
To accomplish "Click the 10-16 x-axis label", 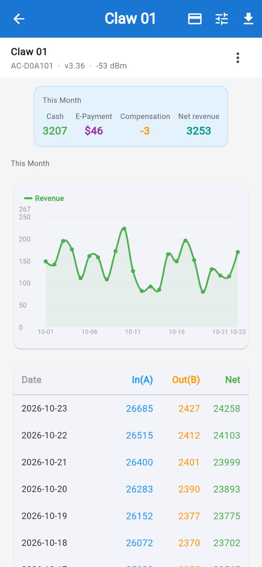I will click(177, 332).
